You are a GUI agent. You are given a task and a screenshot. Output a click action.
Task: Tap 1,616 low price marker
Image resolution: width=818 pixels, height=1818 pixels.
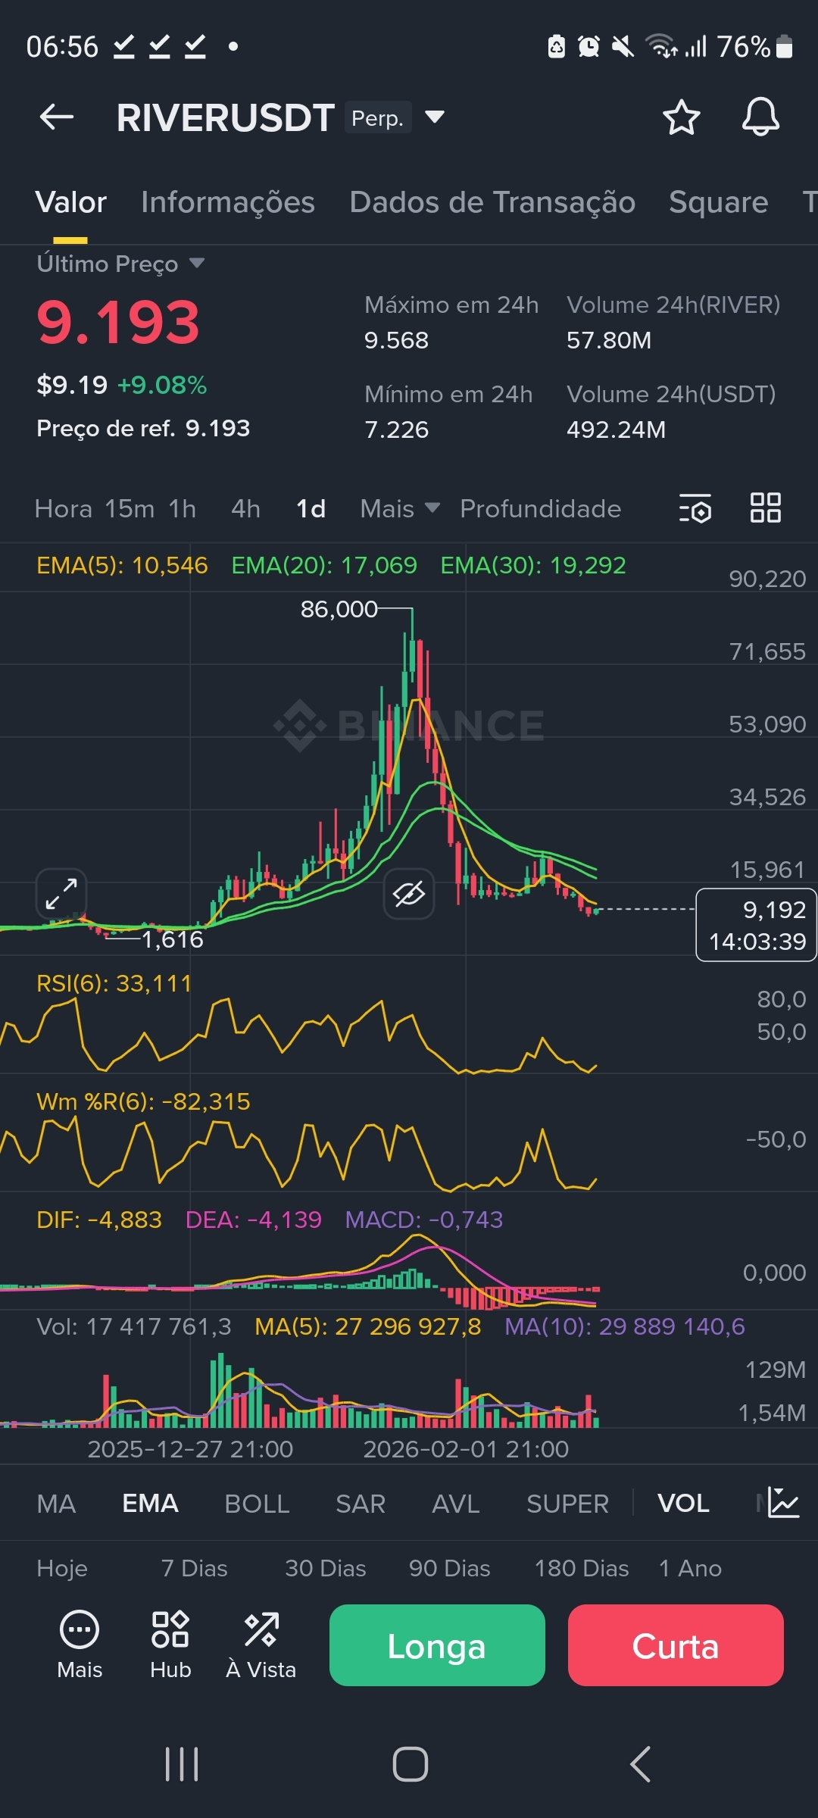pos(173,939)
